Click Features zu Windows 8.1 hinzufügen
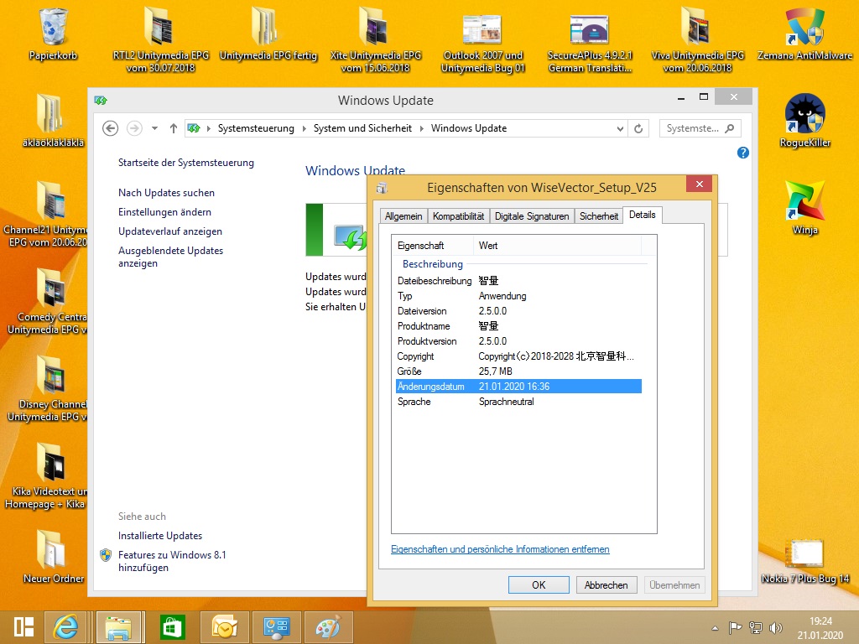 171,561
